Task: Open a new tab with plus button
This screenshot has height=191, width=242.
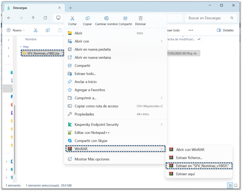Action: click(71, 8)
